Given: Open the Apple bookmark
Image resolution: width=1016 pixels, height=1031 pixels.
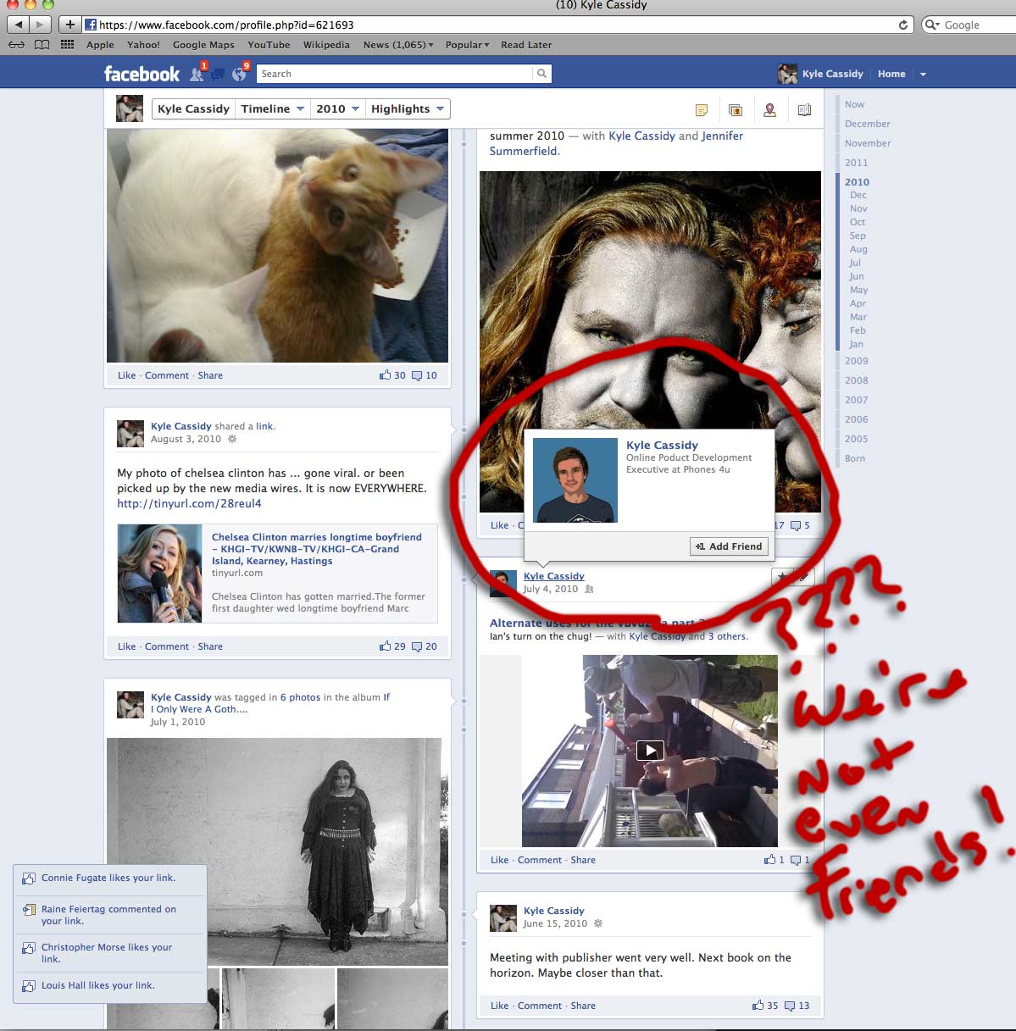Looking at the screenshot, I should [x=100, y=45].
